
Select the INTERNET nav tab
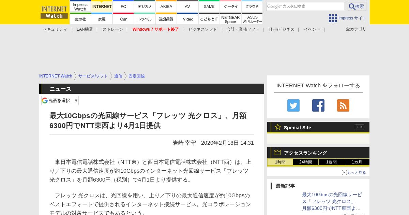102,6
